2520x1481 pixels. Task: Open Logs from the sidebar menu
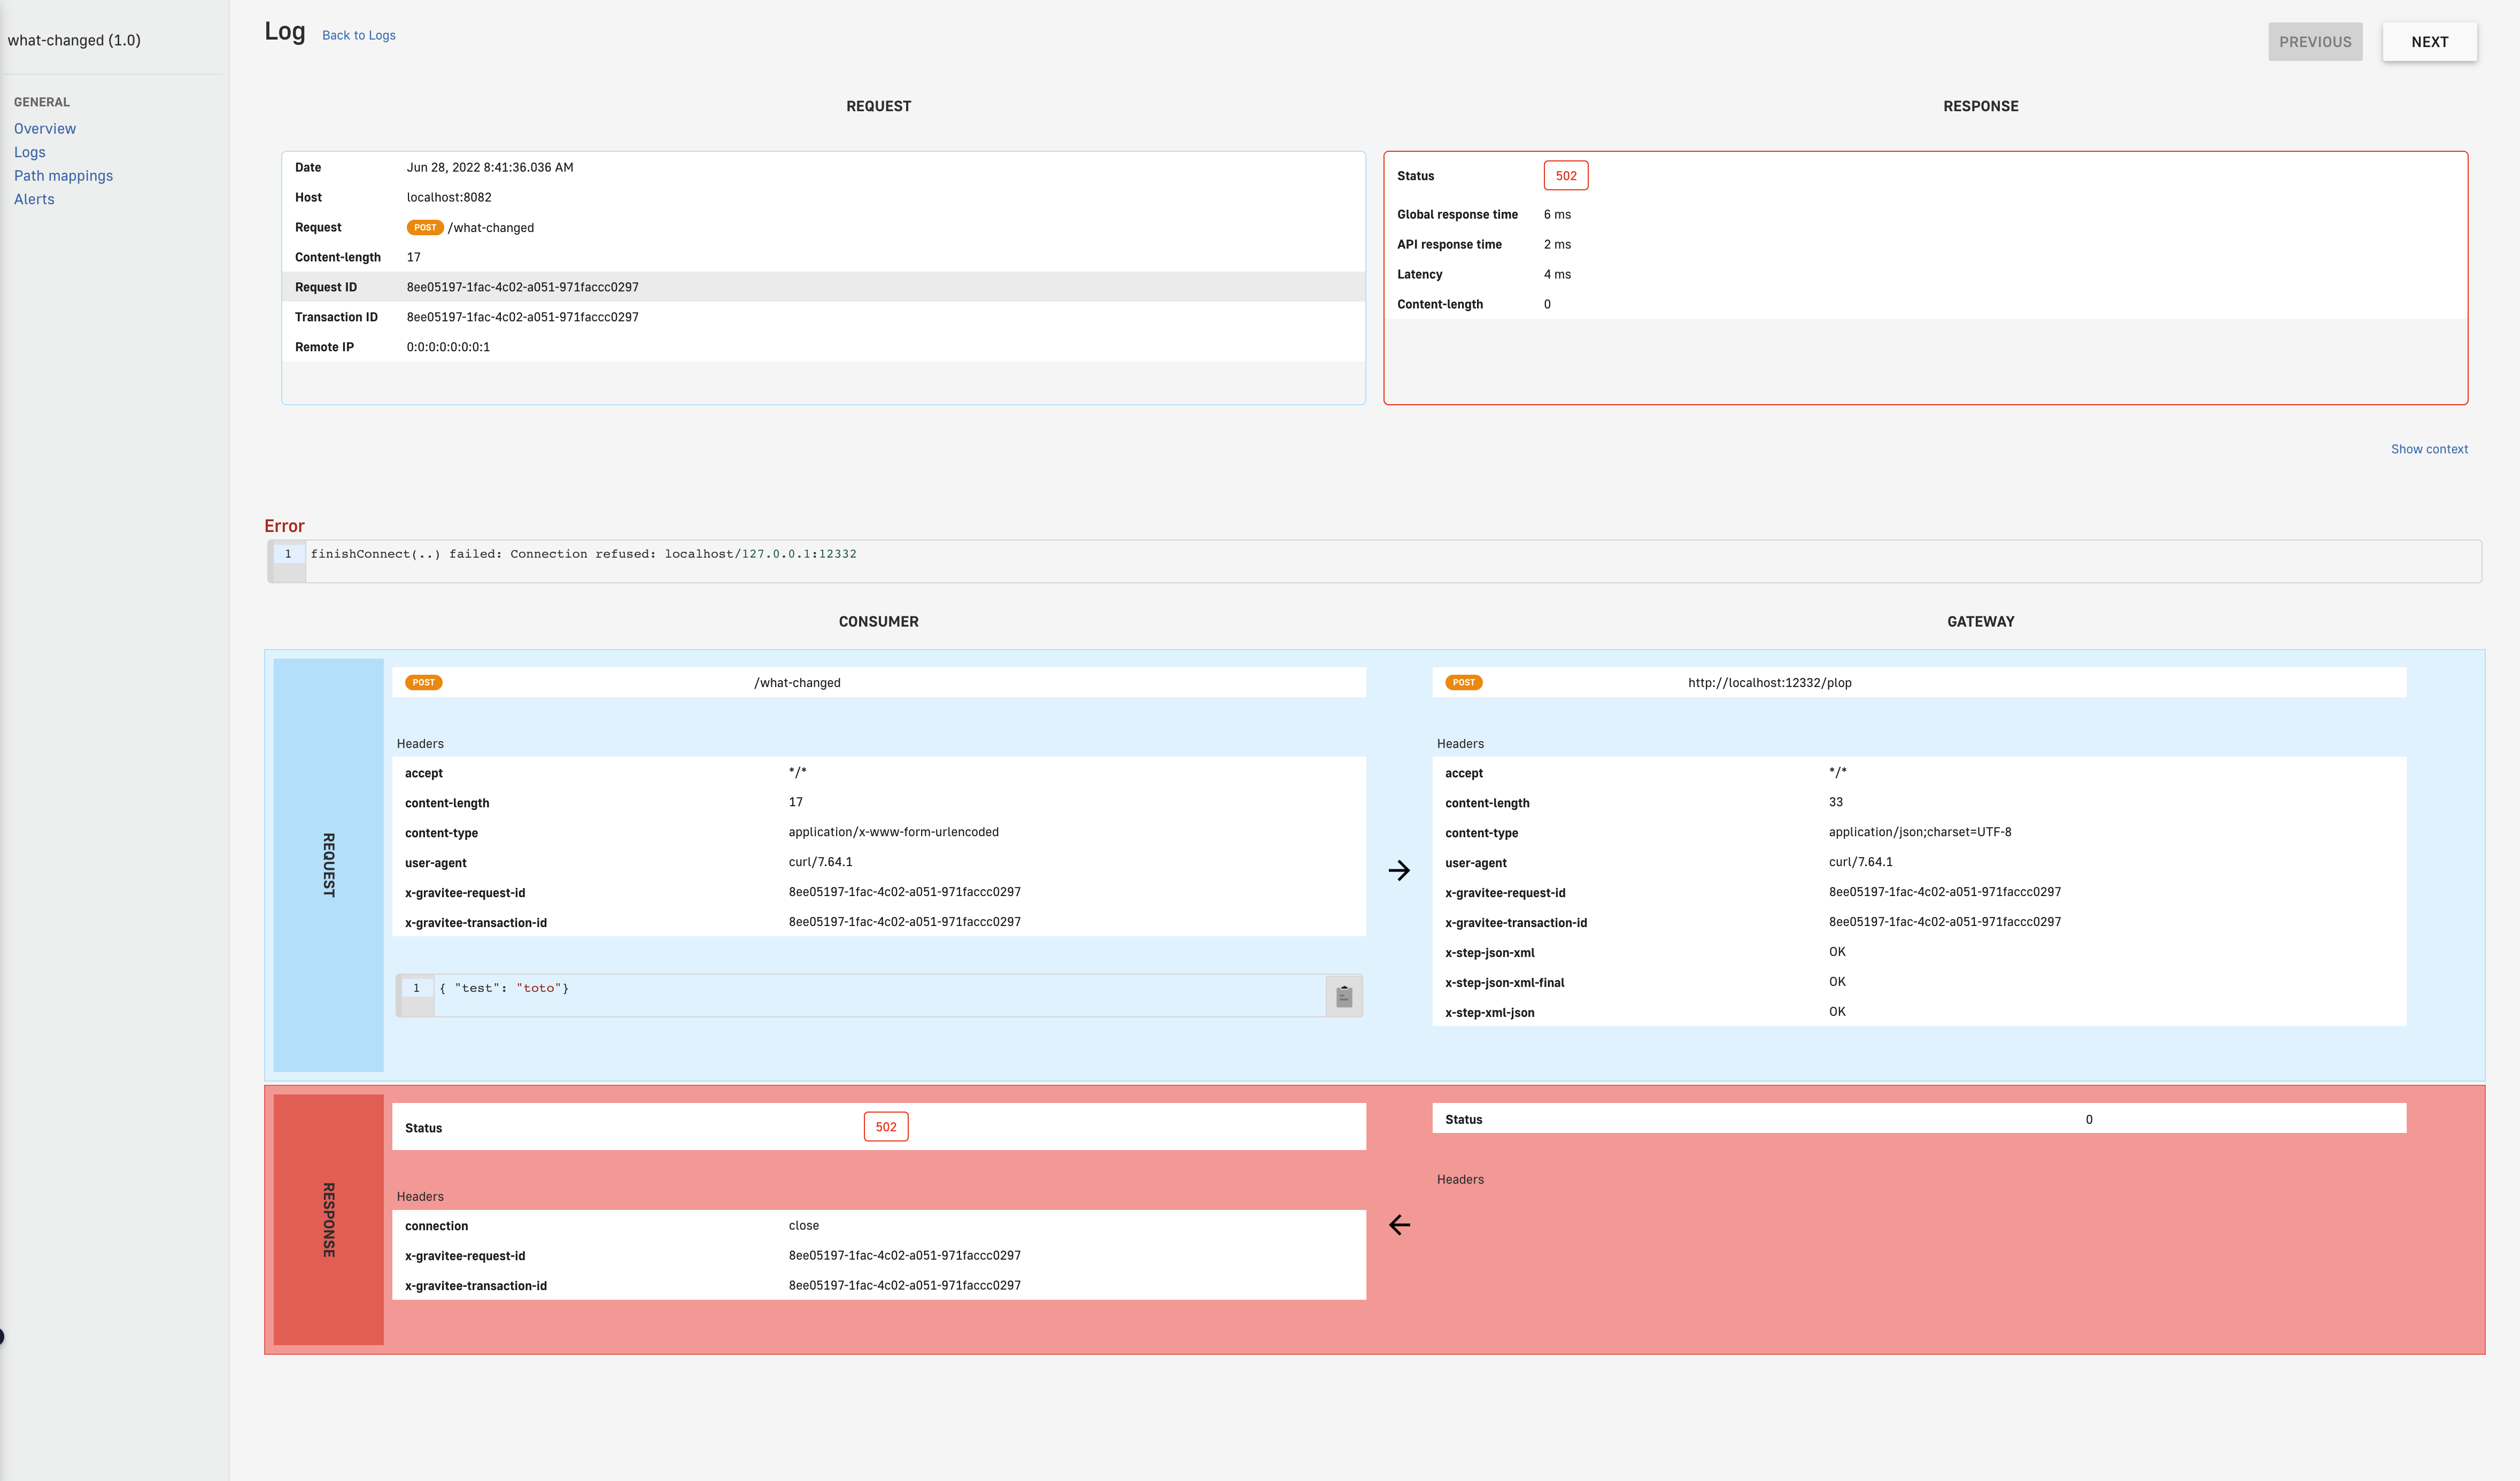(30, 152)
